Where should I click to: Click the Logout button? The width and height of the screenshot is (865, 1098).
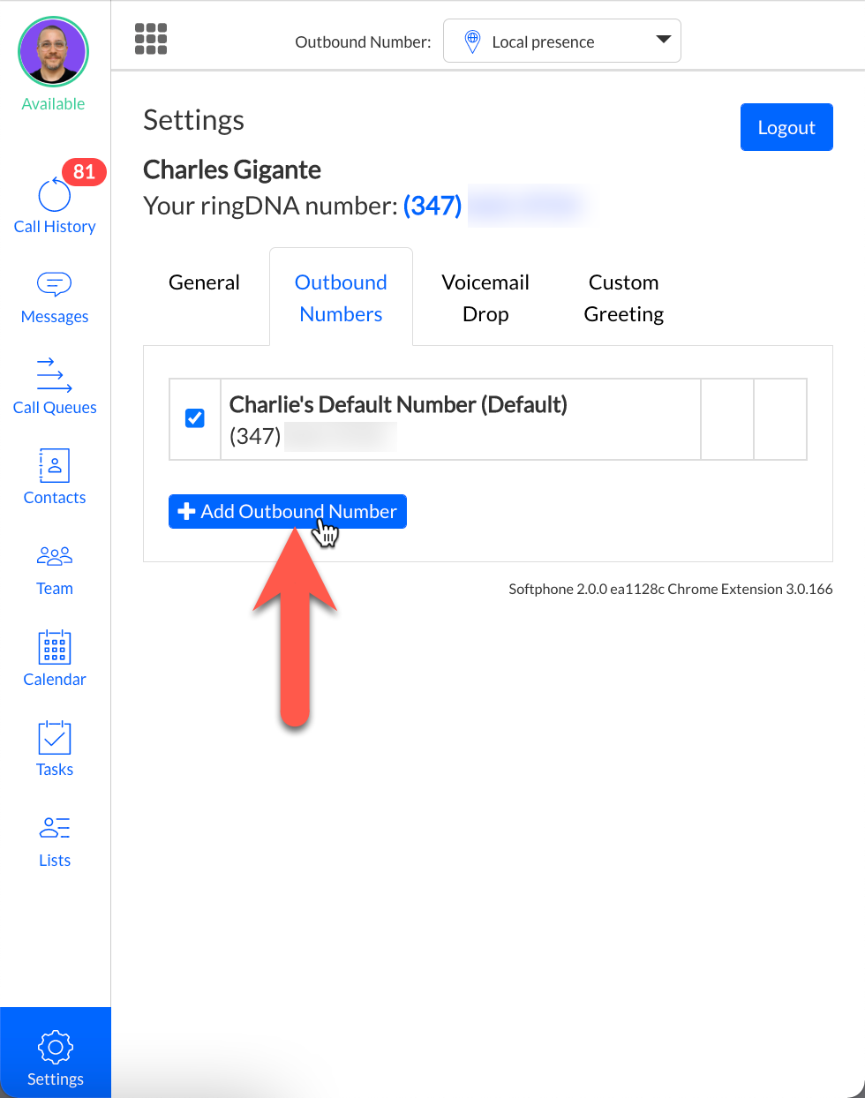point(786,127)
